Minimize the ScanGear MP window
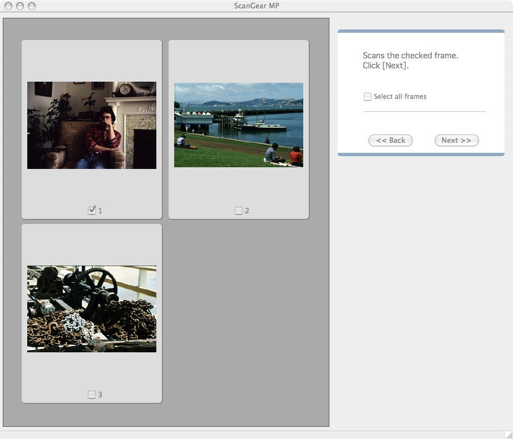Viewport: 513px width, 439px height. click(19, 6)
